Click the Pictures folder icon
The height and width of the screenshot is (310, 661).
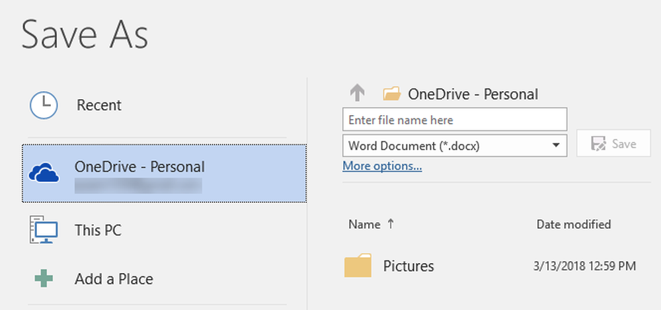(358, 266)
